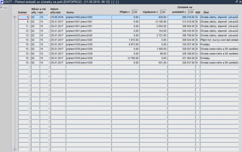Click the Účel field Příjem hot. (kurzy)
This screenshot has width=242, height=152.
click(219, 40)
